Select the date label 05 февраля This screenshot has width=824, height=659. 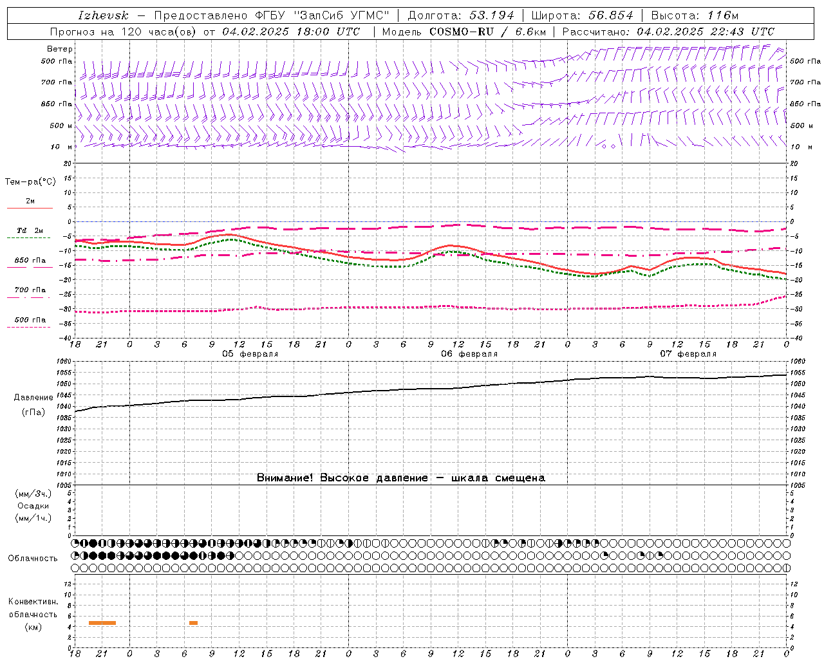250,354
